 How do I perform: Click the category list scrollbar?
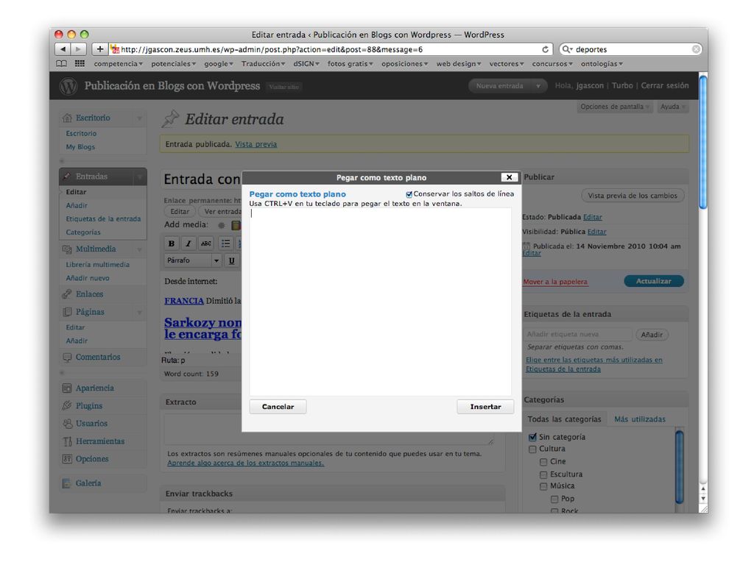[680, 467]
